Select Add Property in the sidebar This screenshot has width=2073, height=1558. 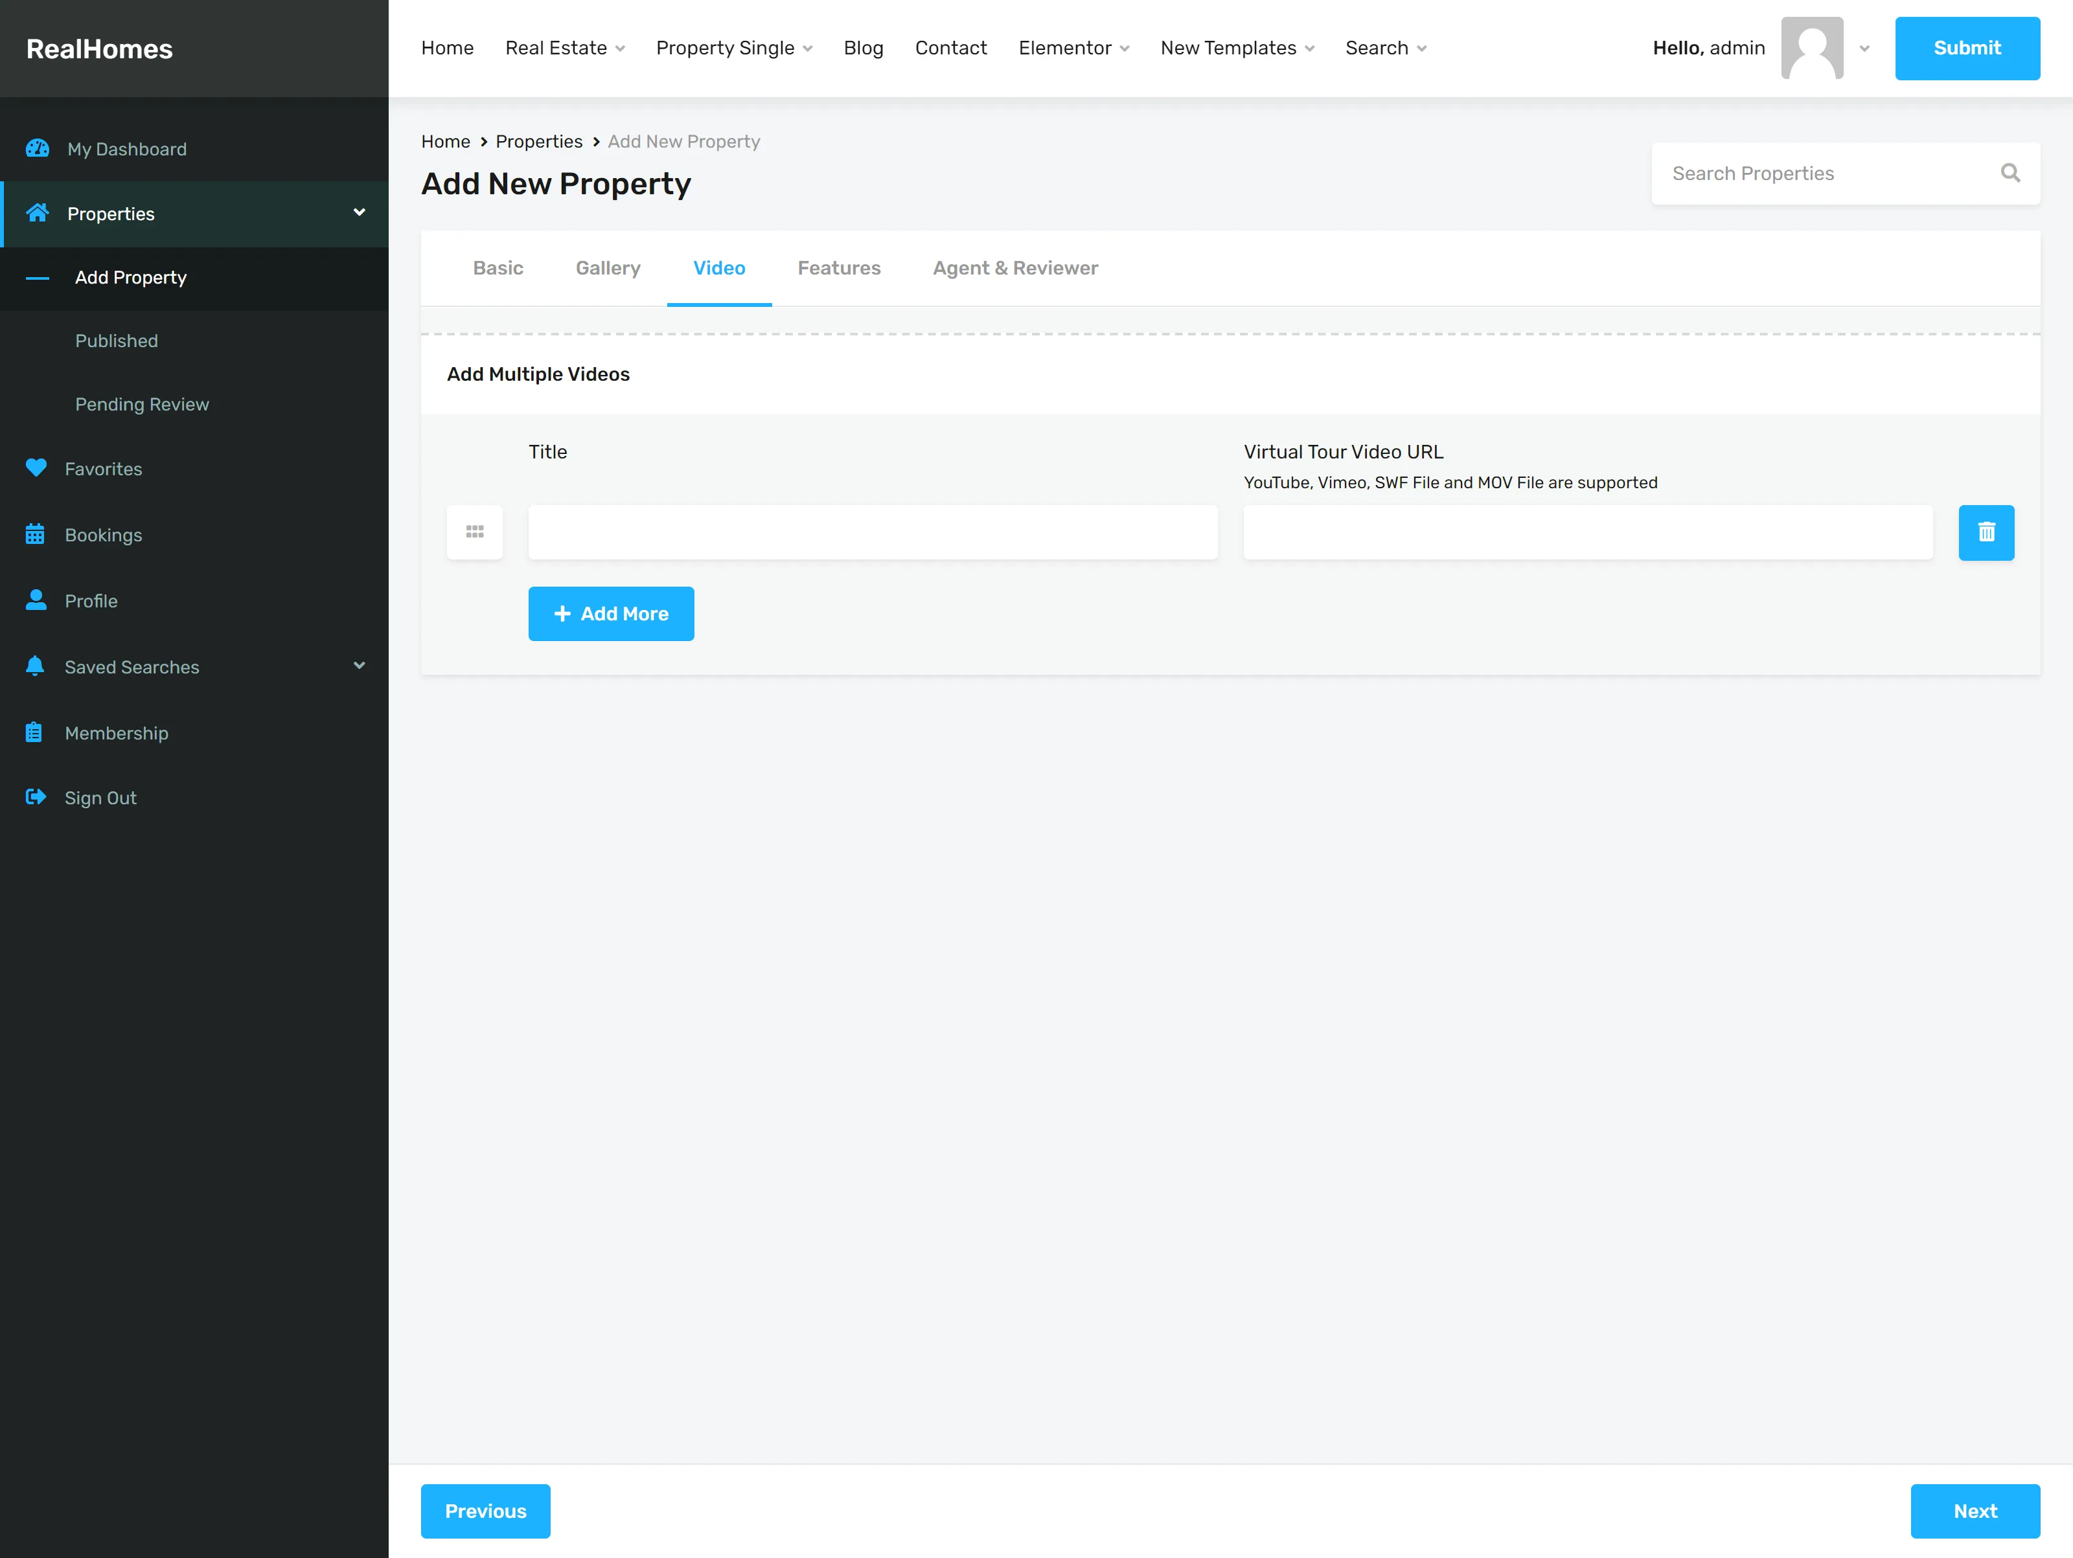(x=130, y=277)
